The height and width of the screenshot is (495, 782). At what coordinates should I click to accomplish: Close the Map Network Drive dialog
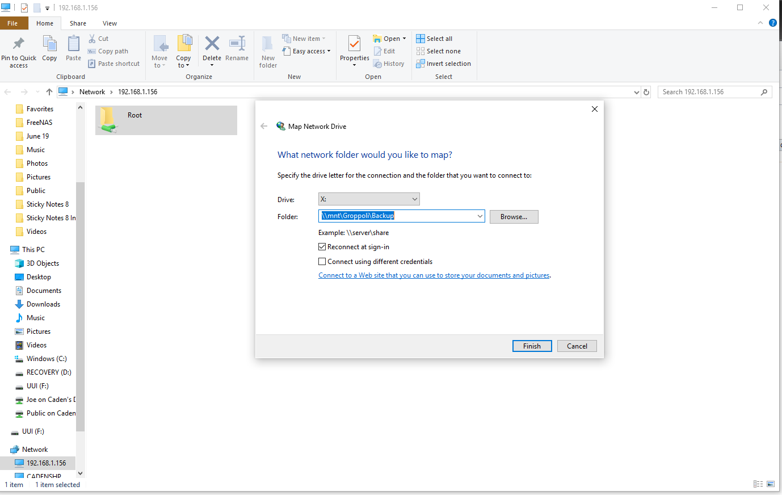[x=595, y=109]
